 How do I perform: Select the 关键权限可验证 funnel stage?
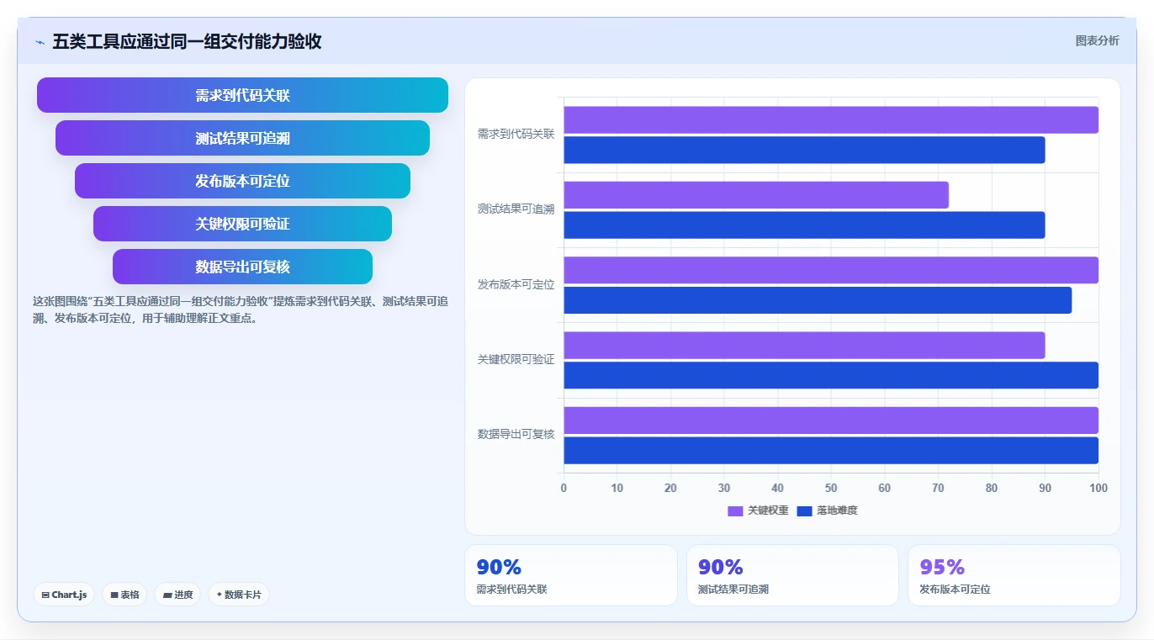click(242, 224)
